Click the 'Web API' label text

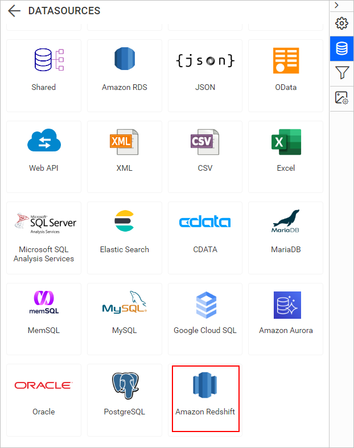pyautogui.click(x=43, y=168)
